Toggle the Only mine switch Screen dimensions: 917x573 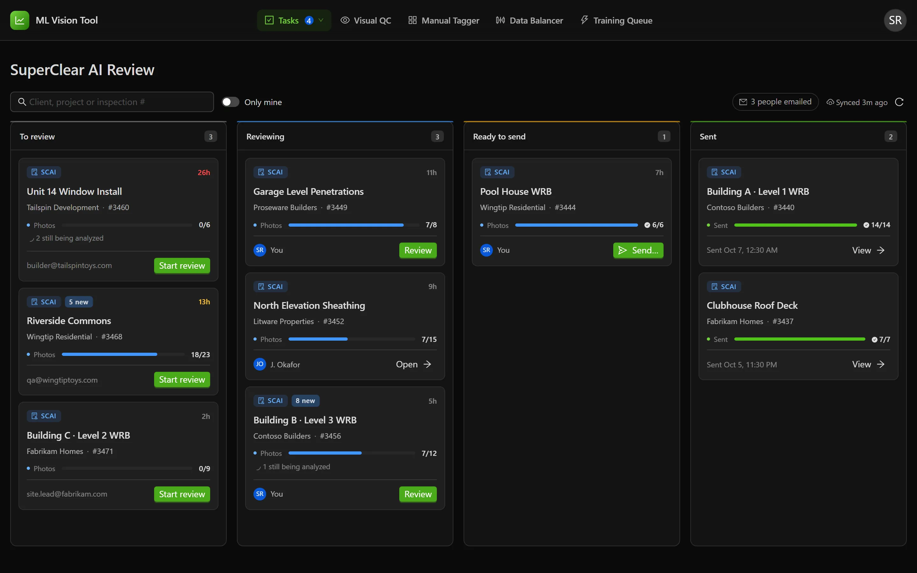click(231, 102)
